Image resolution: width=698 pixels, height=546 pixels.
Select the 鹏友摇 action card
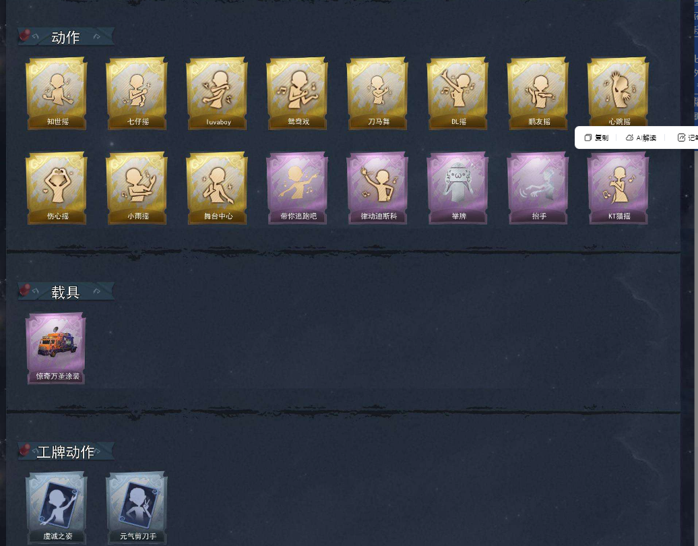click(x=538, y=94)
